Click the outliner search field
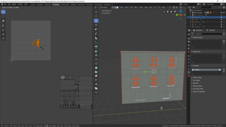 205,7
